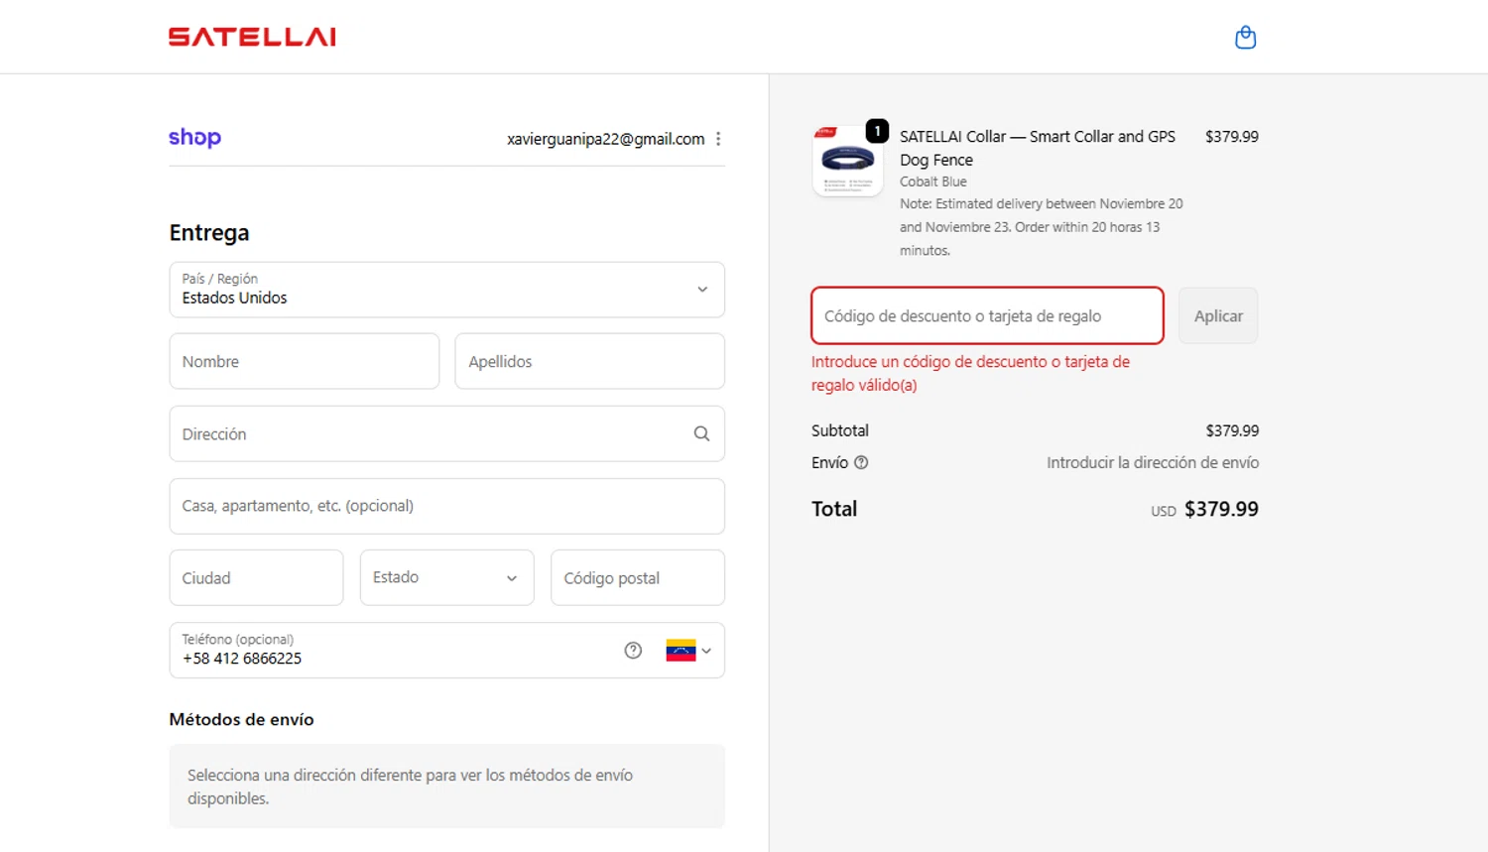Open the Estado dropdown
The width and height of the screenshot is (1488, 852).
[x=446, y=577]
